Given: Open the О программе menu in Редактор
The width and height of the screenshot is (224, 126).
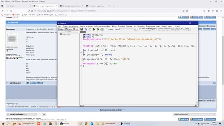Looking at the screenshot, I should [150, 26].
